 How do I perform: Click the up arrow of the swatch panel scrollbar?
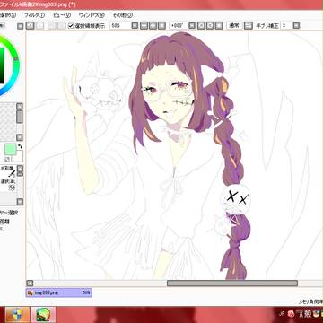point(20,107)
